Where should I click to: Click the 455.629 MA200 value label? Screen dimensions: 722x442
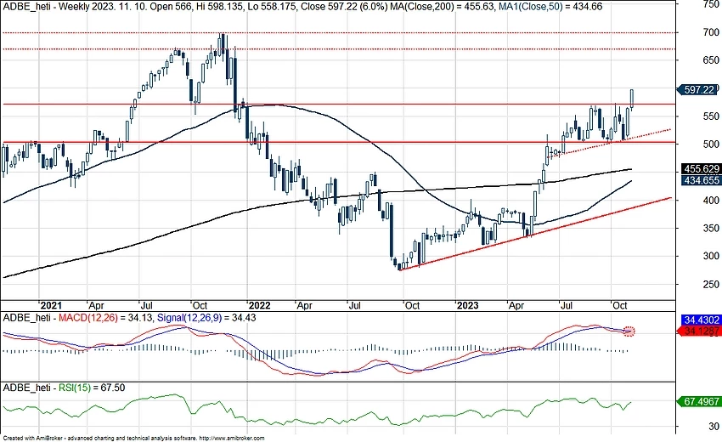click(x=702, y=169)
